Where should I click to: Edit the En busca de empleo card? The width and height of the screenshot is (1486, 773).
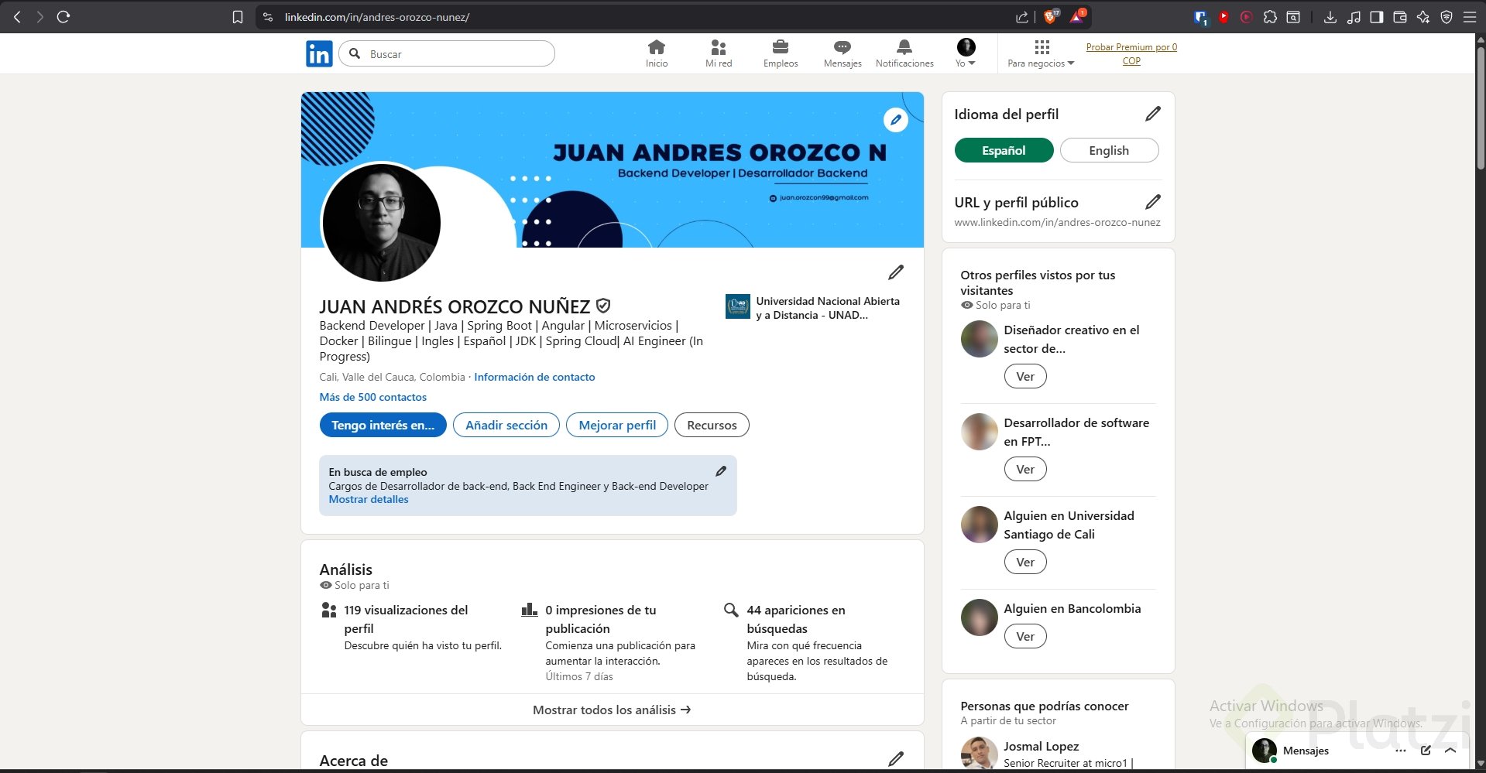point(721,471)
